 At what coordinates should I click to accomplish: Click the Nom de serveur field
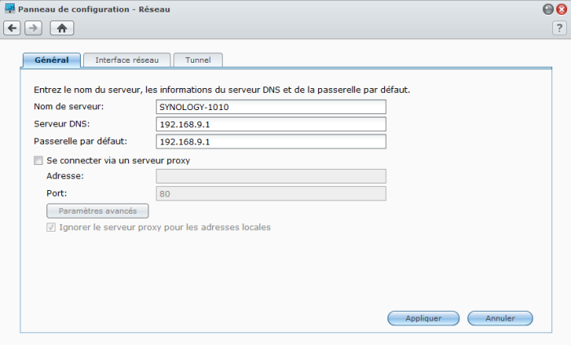click(270, 107)
